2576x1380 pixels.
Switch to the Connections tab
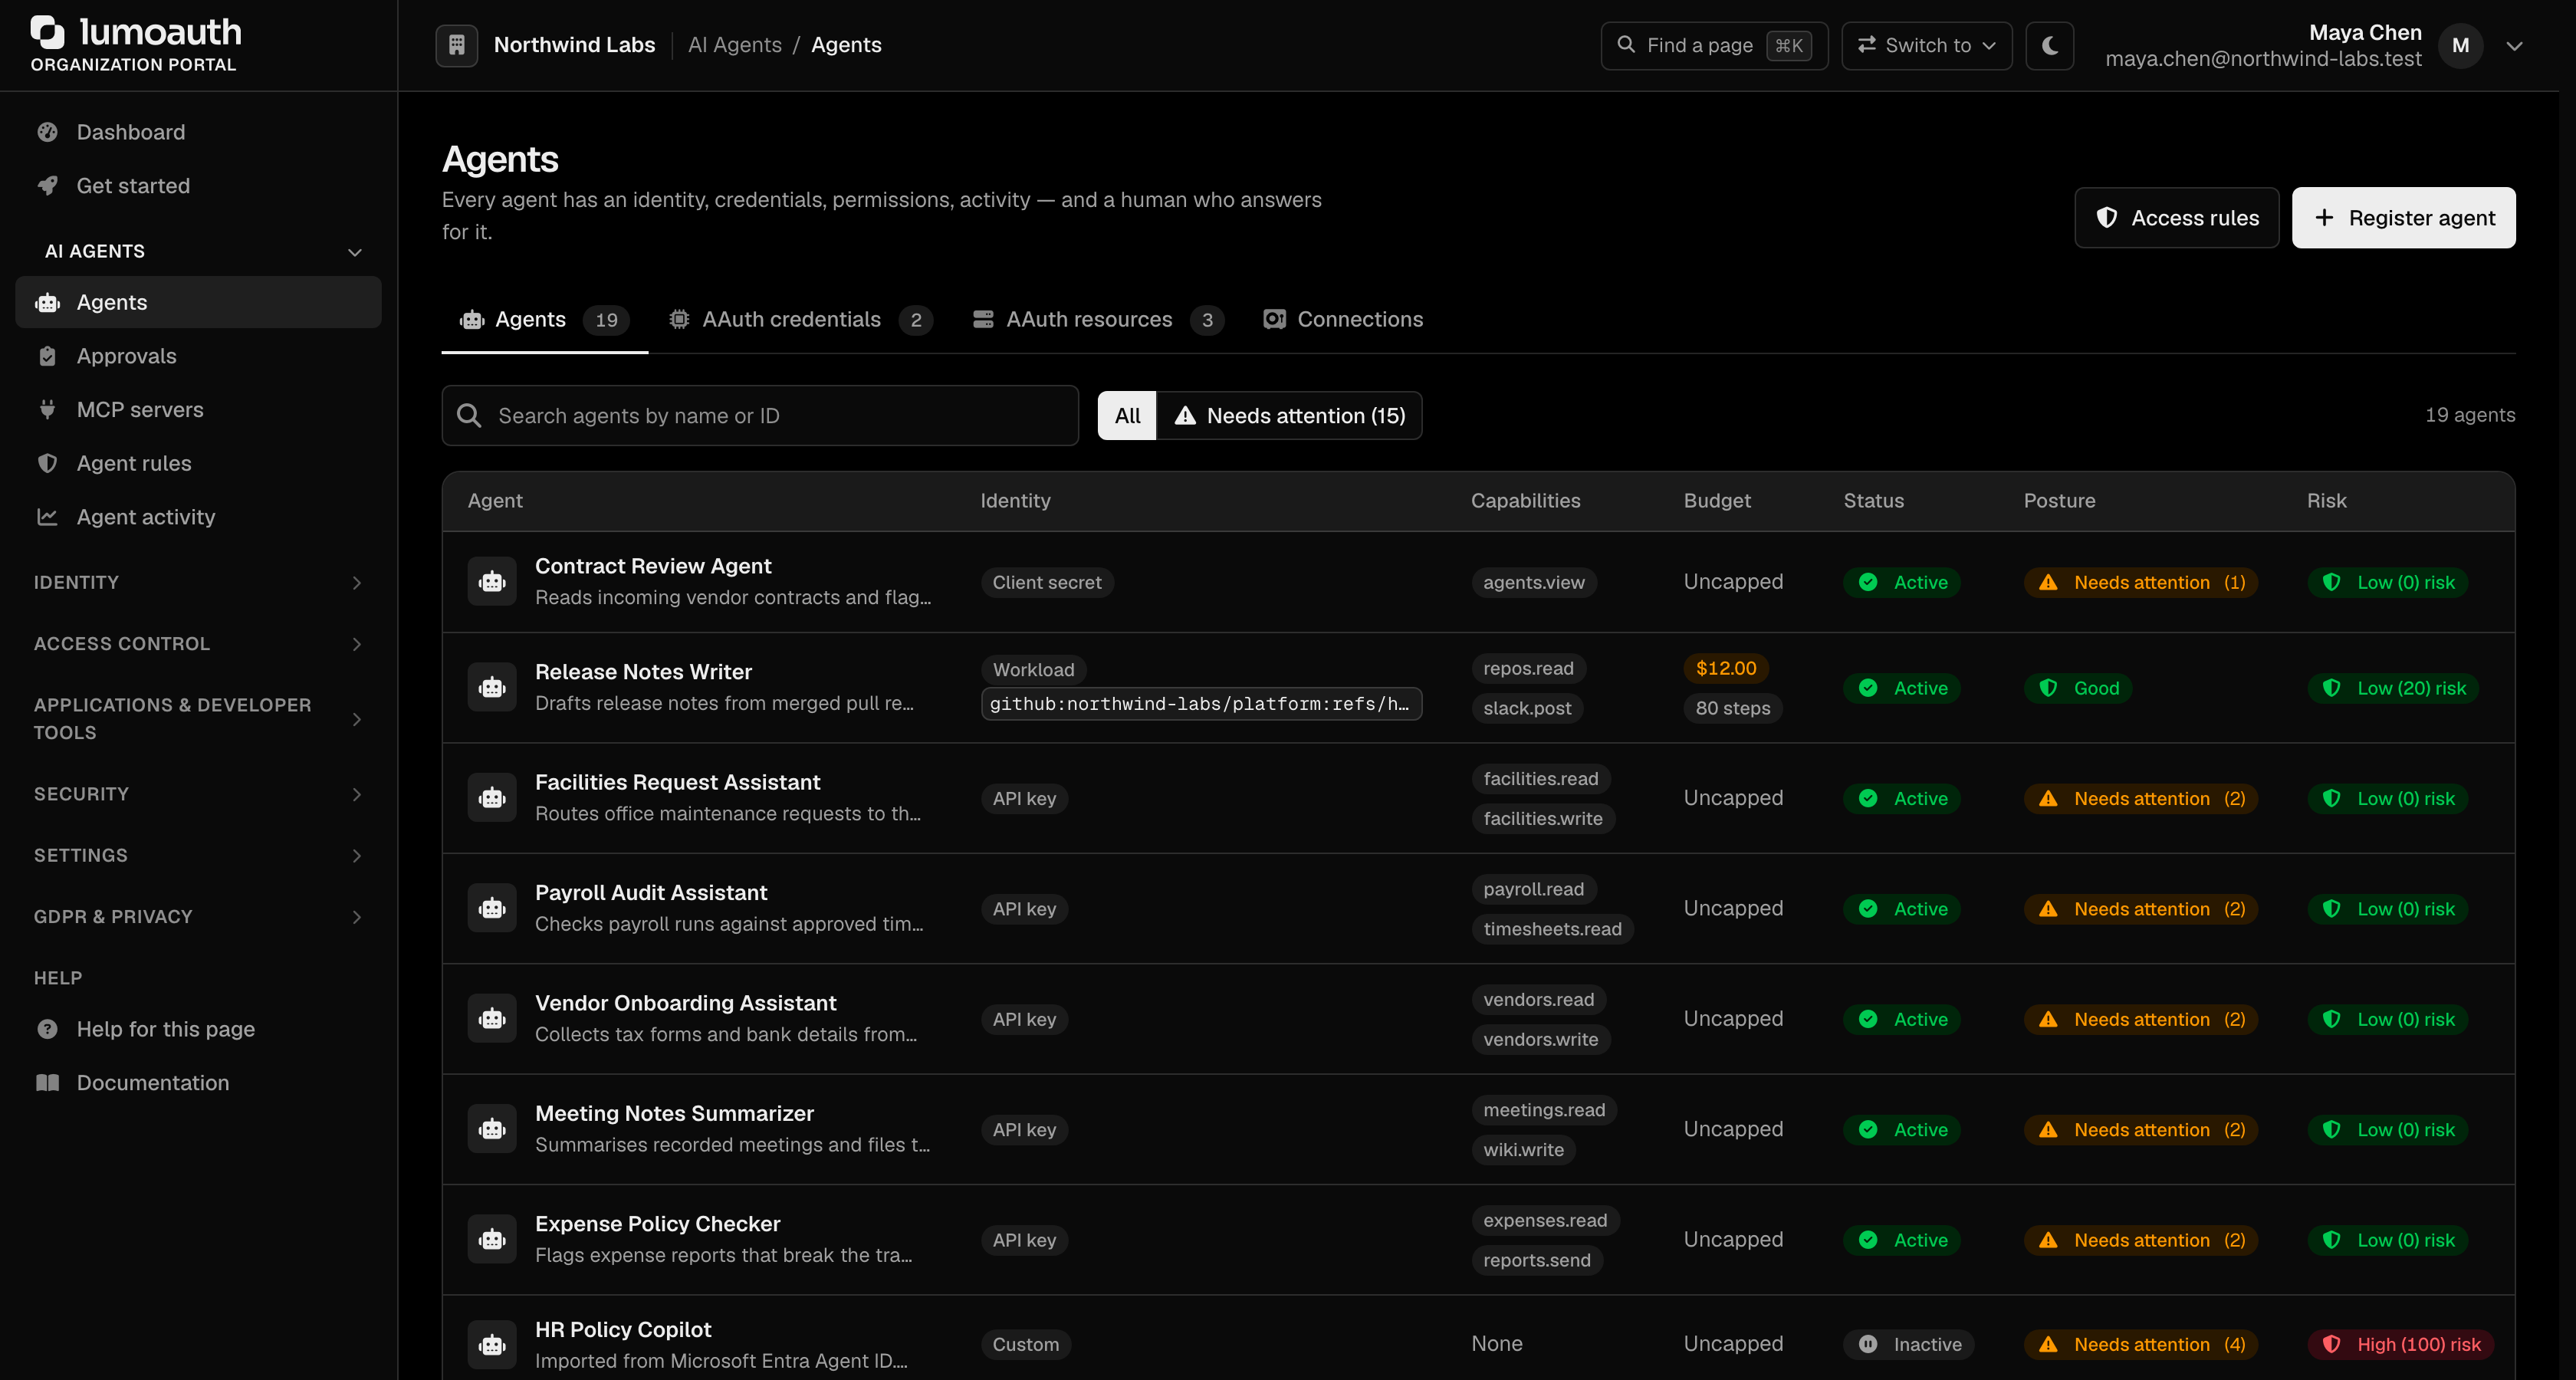pos(1343,320)
